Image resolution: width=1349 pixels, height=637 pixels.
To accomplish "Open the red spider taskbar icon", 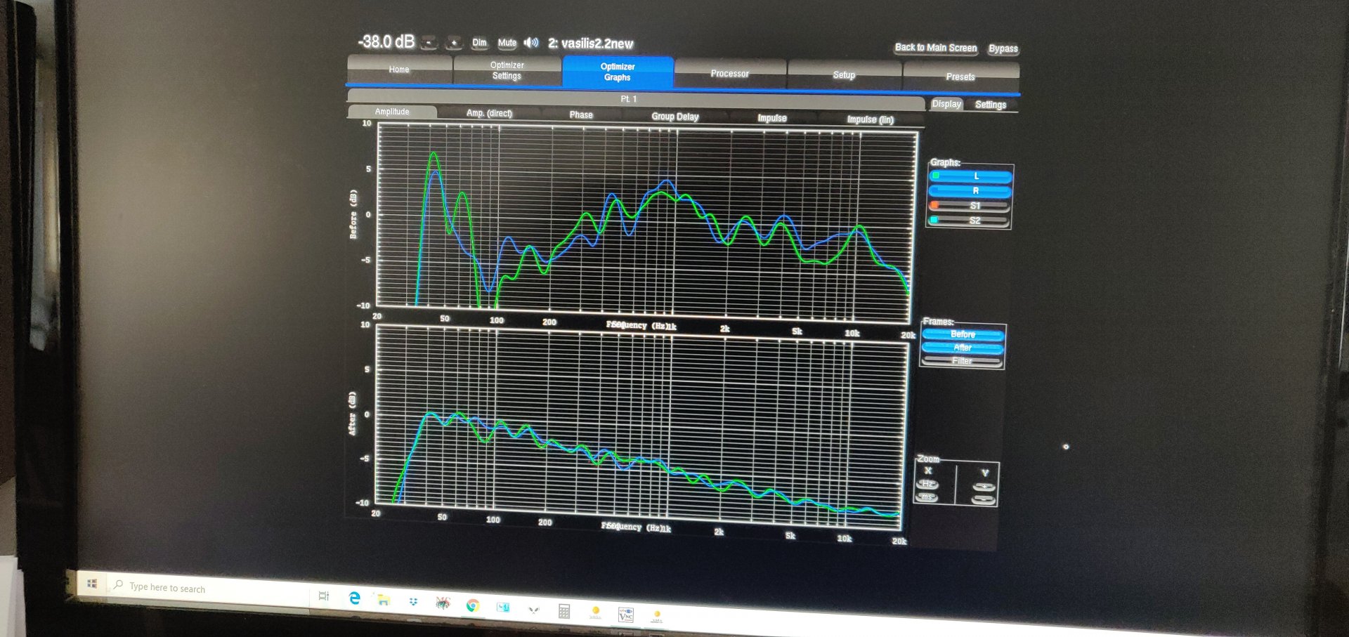I will [x=443, y=603].
